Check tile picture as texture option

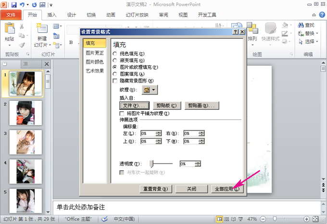point(122,114)
